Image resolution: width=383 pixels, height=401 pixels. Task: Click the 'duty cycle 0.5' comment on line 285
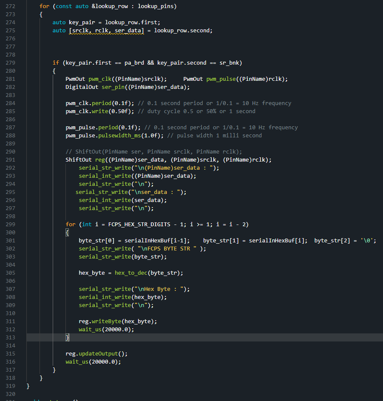click(x=170, y=111)
